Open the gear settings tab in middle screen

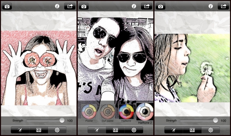pyautogui.click(x=134, y=130)
